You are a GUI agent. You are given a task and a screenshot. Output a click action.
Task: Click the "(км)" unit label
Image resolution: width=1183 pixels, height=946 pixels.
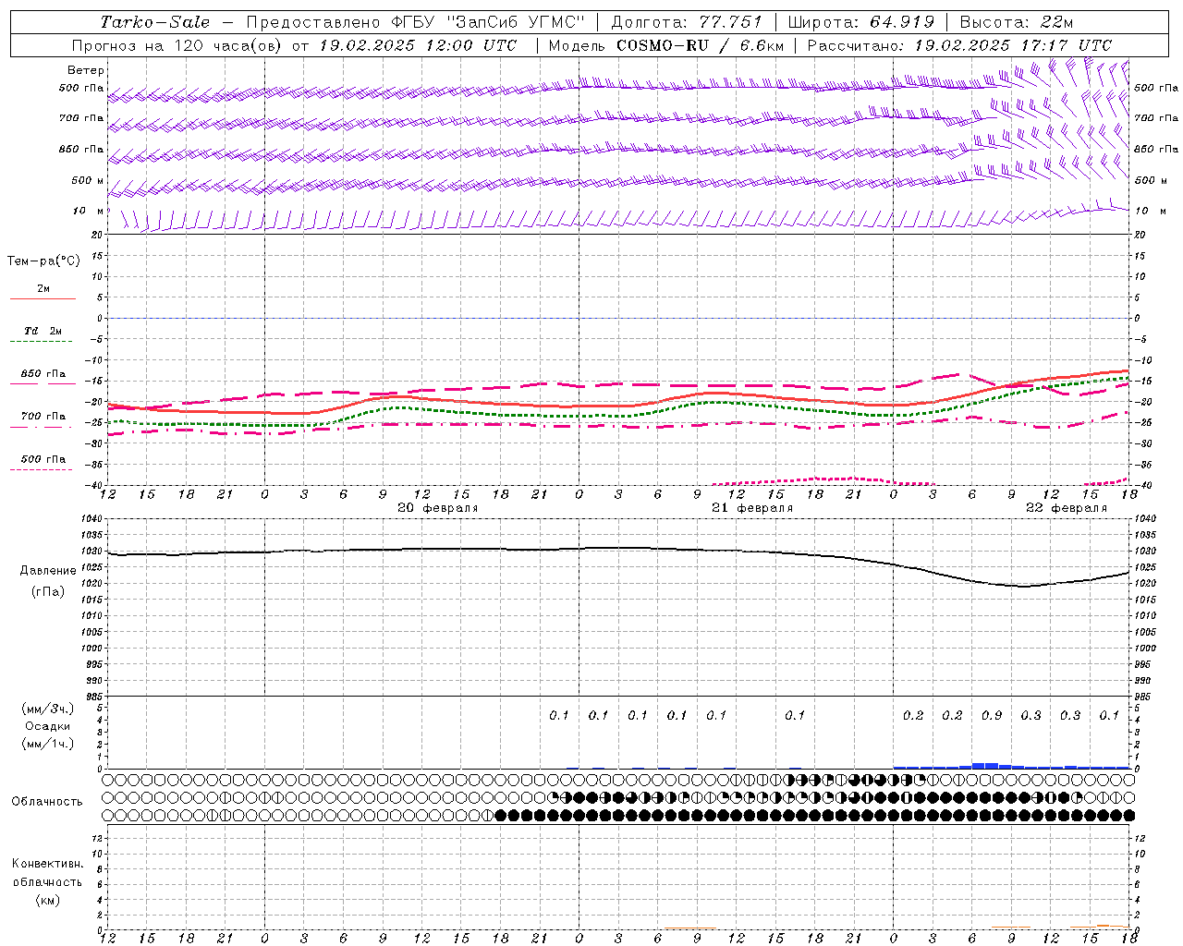pos(47,901)
